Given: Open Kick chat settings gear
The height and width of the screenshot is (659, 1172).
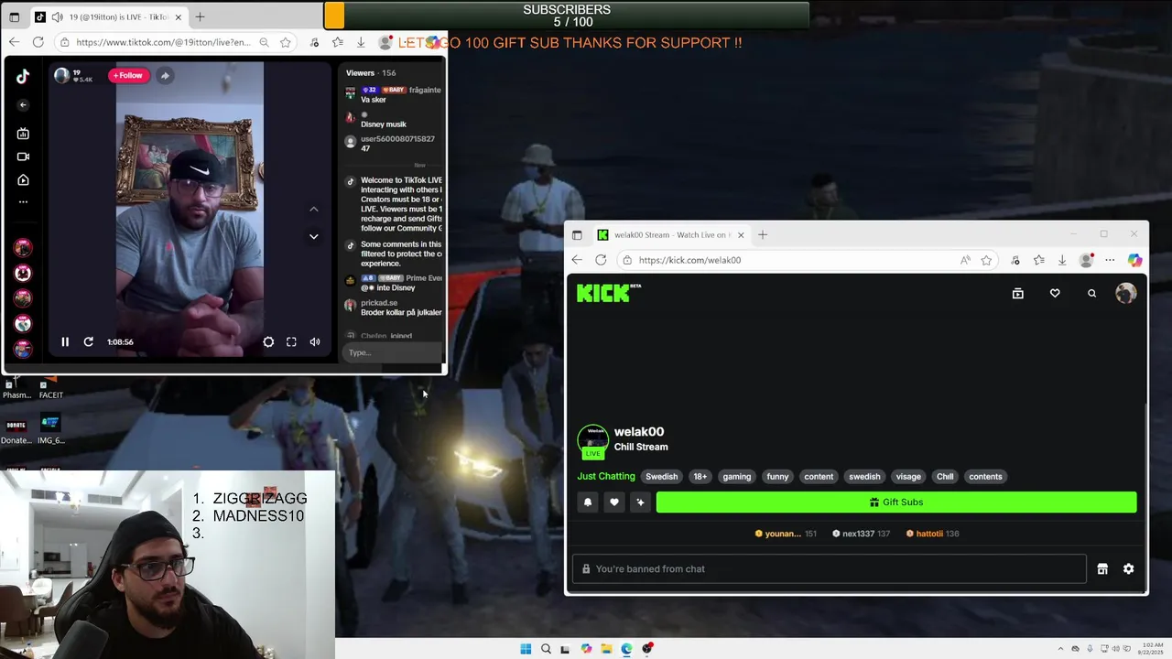Looking at the screenshot, I should (x=1128, y=568).
